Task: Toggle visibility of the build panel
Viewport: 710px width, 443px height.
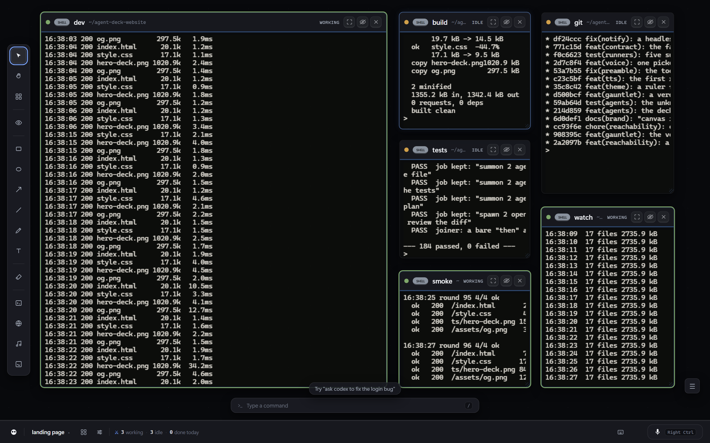Action: pyautogui.click(x=506, y=22)
